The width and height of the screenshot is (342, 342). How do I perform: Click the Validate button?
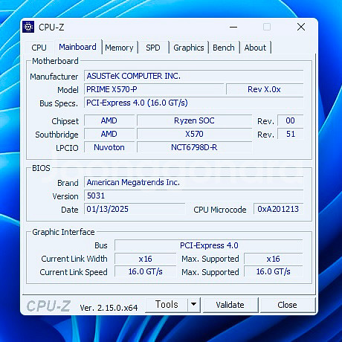[230, 305]
